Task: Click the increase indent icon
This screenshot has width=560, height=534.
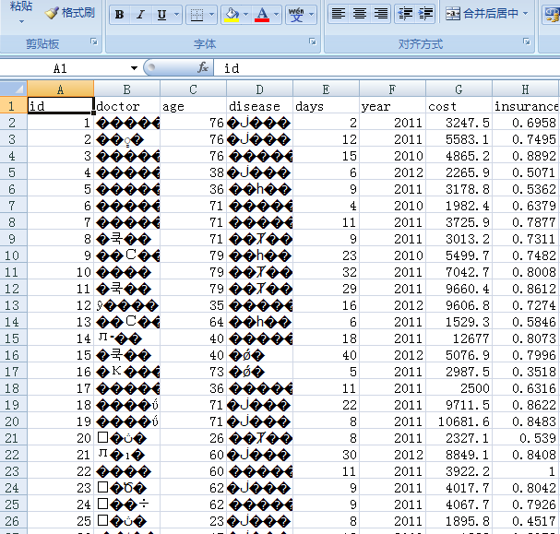Action: tap(425, 14)
